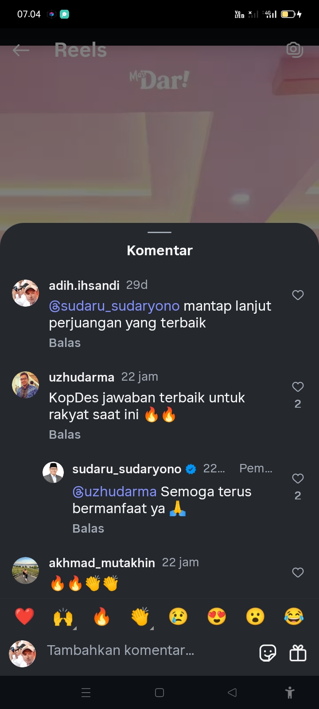Like adih.ihsandi's comment with heart
319x709 pixels.
pos(298,295)
